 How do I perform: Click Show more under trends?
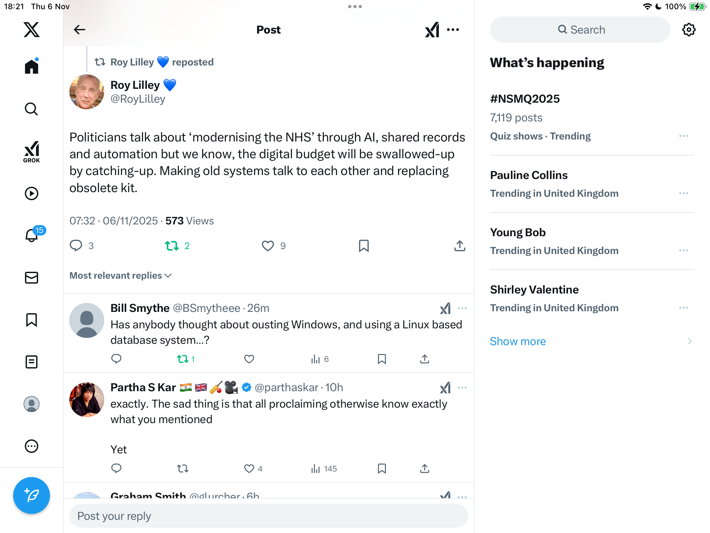[518, 341]
